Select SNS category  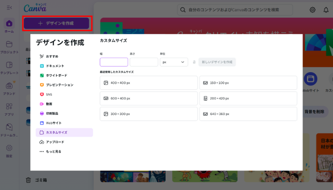click(x=64, y=95)
